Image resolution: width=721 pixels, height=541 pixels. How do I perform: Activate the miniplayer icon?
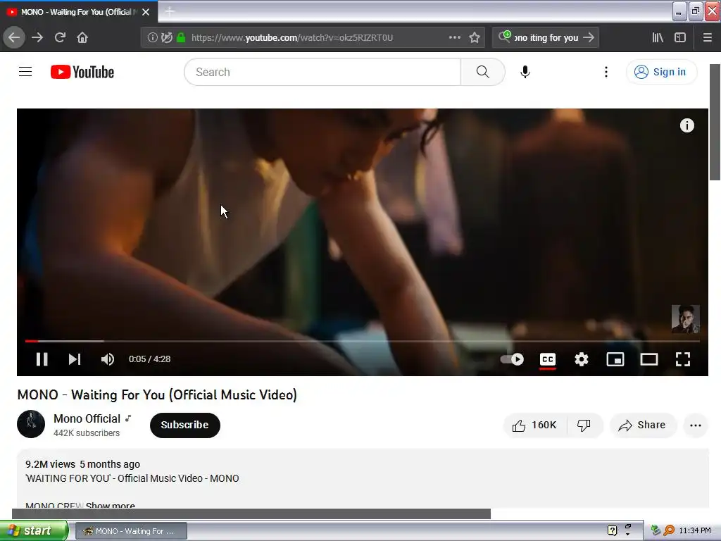(615, 359)
